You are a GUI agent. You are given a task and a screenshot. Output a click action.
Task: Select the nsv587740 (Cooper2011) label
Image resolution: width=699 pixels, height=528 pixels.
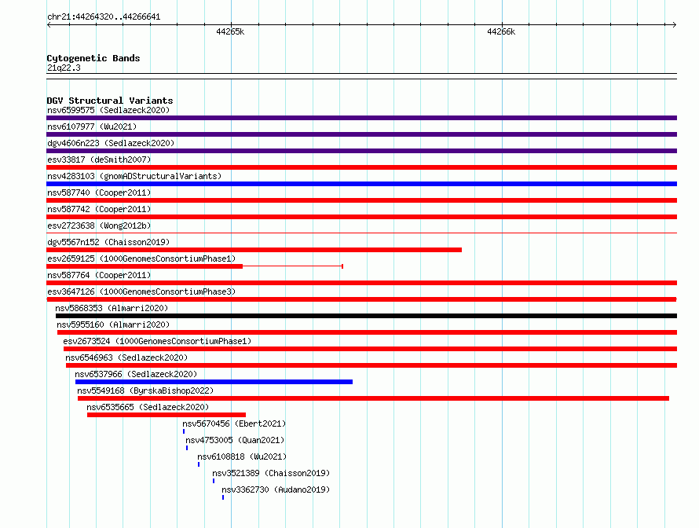[99, 192]
